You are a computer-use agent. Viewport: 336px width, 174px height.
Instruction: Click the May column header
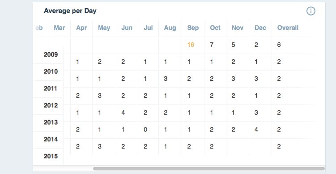(104, 28)
